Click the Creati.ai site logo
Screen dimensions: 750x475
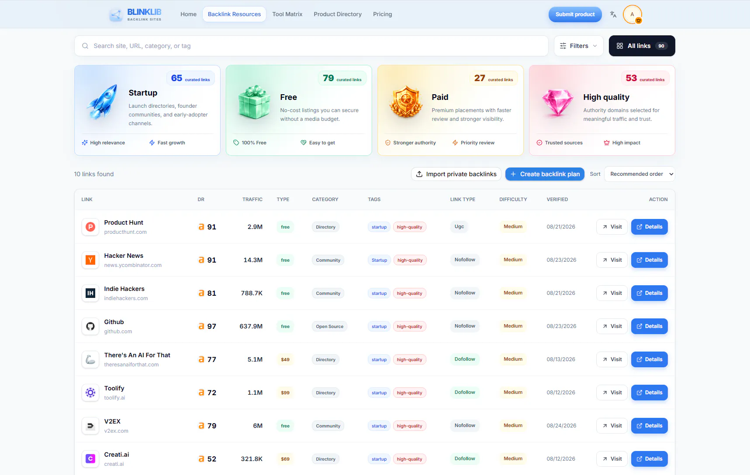[x=90, y=459]
